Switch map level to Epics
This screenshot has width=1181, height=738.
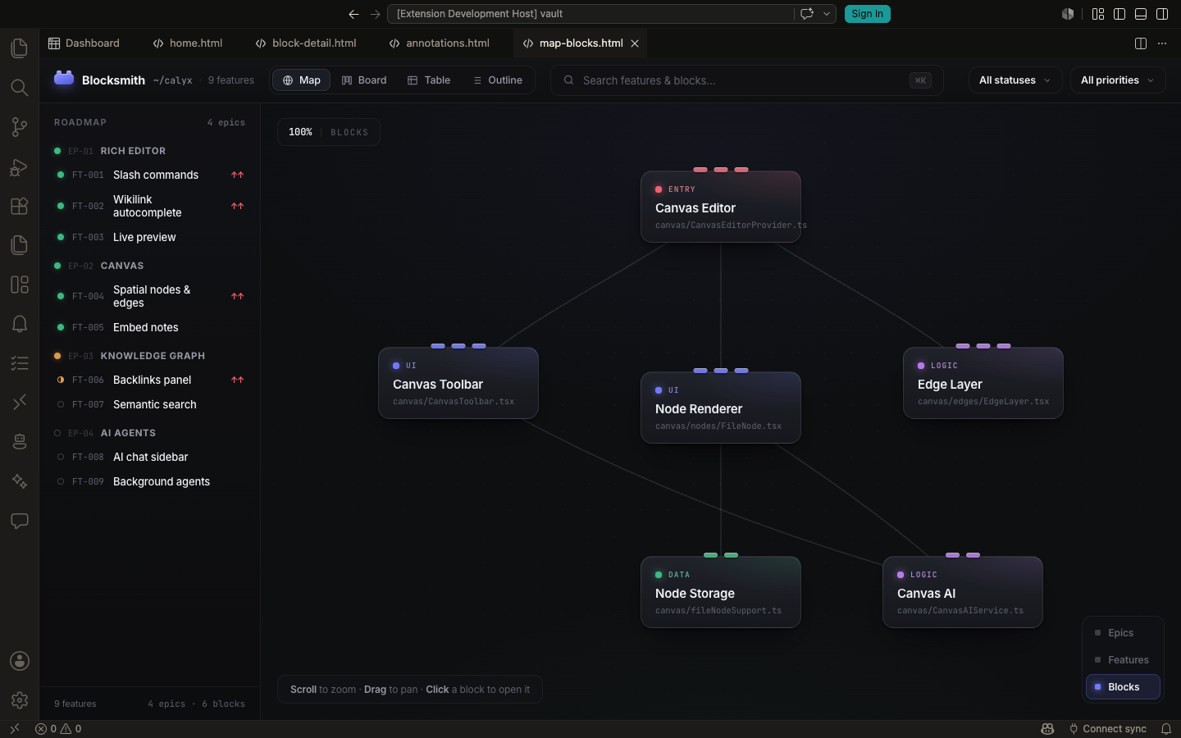click(x=1123, y=633)
